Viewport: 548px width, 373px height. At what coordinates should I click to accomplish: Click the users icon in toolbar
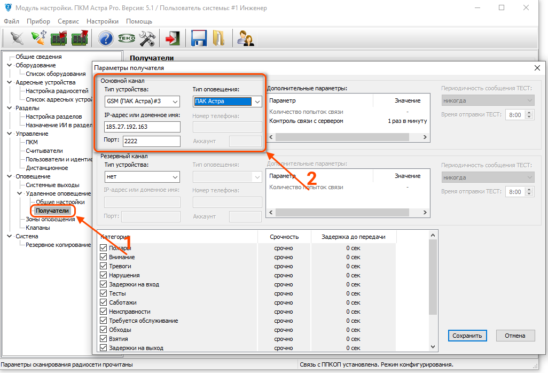(x=245, y=38)
